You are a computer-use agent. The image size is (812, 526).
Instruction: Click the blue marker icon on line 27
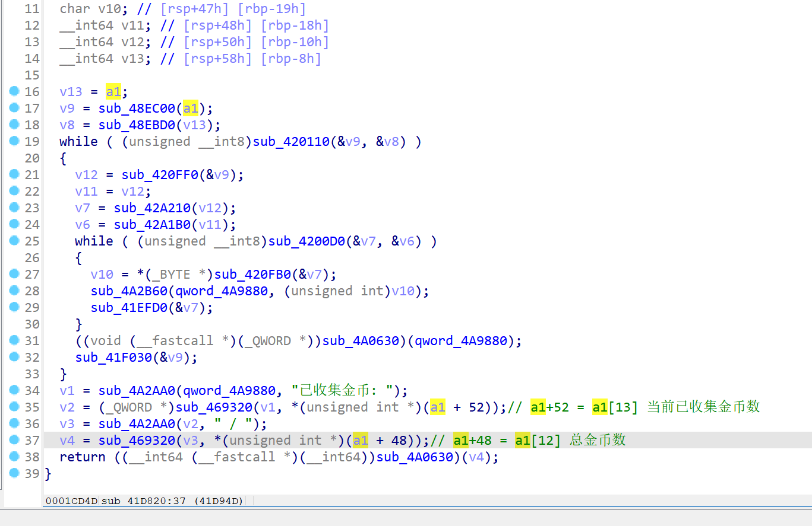click(14, 274)
